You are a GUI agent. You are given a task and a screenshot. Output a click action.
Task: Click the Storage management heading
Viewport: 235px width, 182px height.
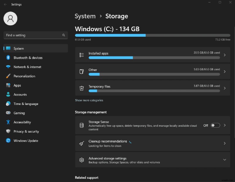91,112
